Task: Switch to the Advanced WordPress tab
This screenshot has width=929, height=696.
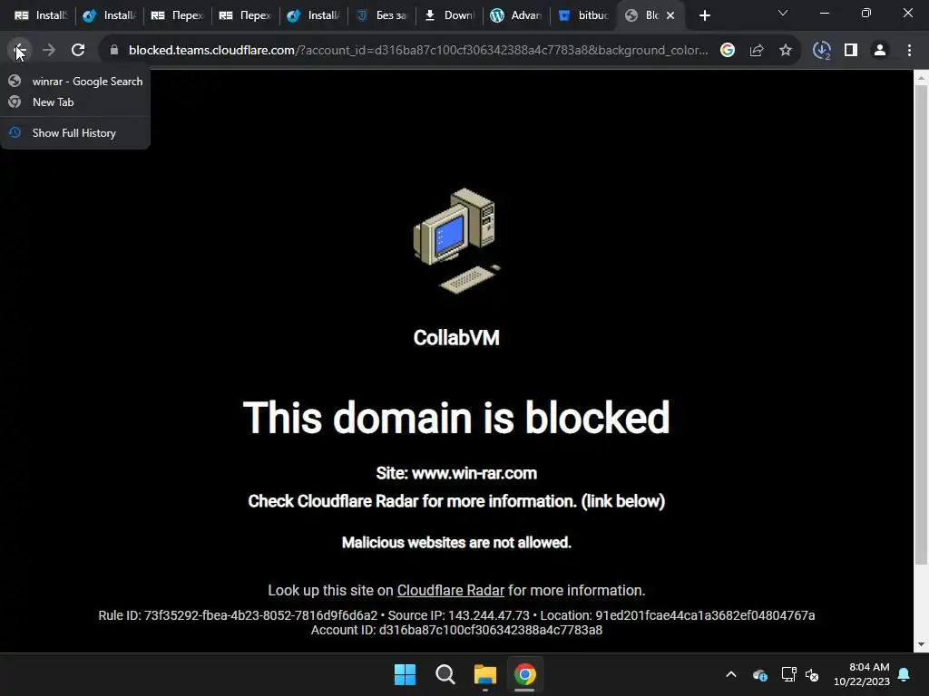Action: (x=516, y=15)
